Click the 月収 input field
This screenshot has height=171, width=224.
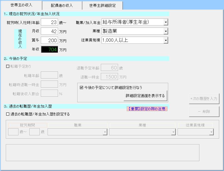(x=49, y=31)
